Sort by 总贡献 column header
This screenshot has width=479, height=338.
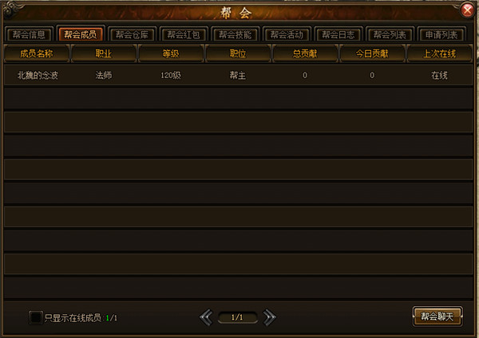pyautogui.click(x=305, y=53)
